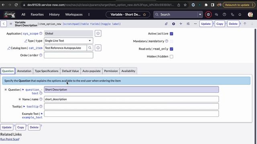Open the phone icon in header
257x144 pixels.
tap(233, 14)
